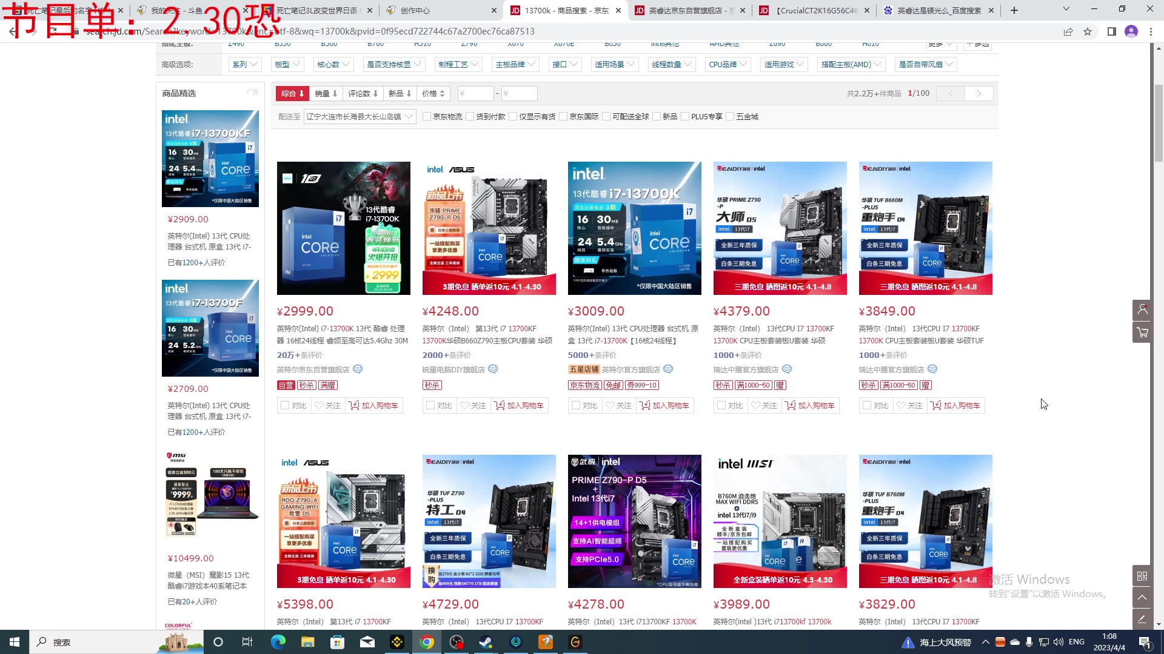Expand the 系列 filter dropdown
The height and width of the screenshot is (654, 1164).
coord(245,64)
